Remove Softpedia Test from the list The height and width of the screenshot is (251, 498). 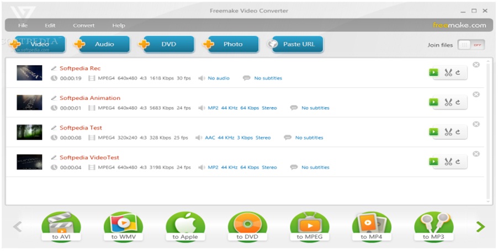click(x=476, y=124)
